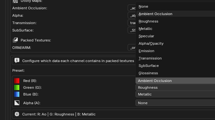The image size is (215, 120).
Task: Click the red channel color icon
Action: pos(17,81)
